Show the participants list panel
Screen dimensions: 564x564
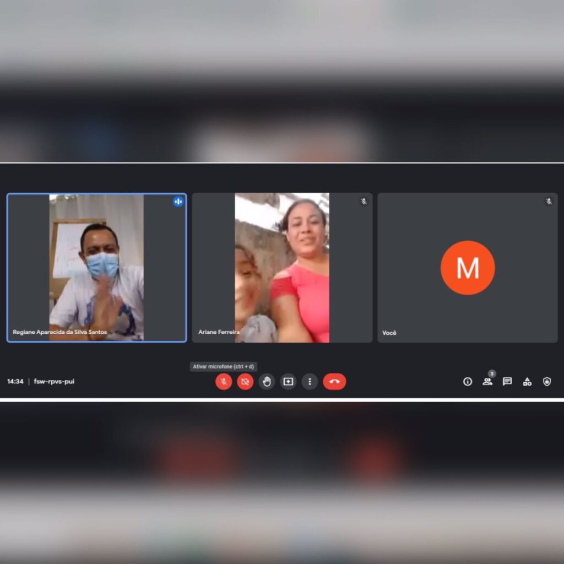coord(487,382)
